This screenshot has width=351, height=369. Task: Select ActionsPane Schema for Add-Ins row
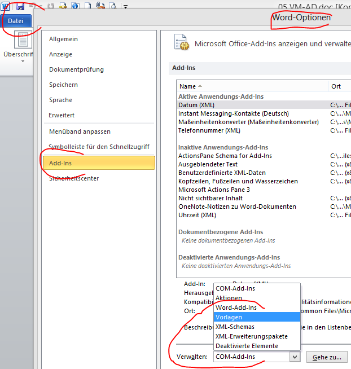coord(264,156)
